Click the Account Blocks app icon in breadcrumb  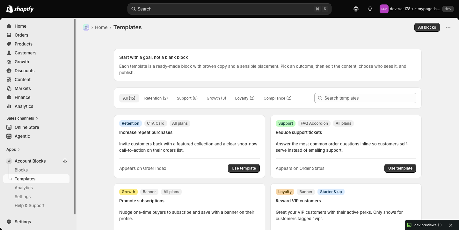tap(86, 27)
